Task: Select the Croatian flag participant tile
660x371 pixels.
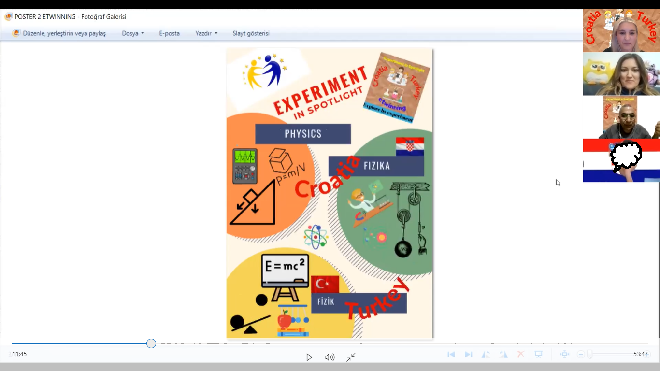Action: [621, 160]
